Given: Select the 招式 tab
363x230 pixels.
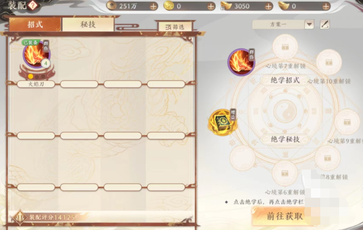Looking at the screenshot, I should [x=35, y=24].
